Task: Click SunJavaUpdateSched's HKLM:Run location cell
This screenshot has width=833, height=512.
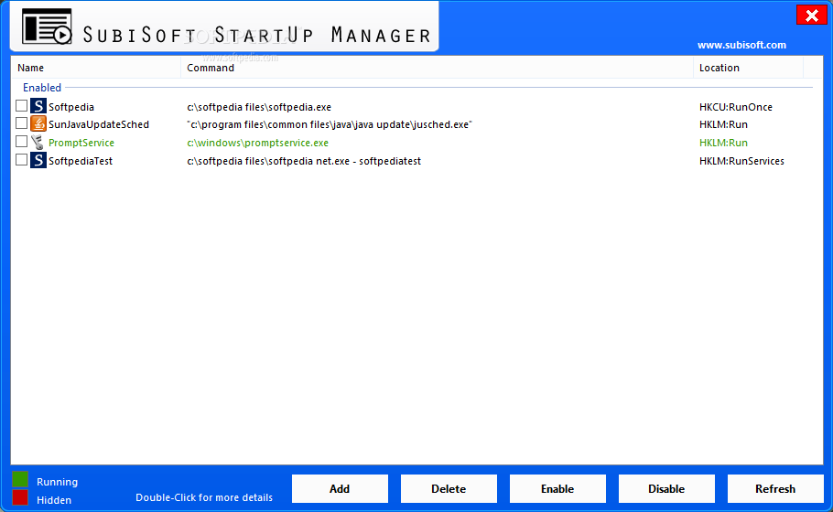Action: point(723,124)
